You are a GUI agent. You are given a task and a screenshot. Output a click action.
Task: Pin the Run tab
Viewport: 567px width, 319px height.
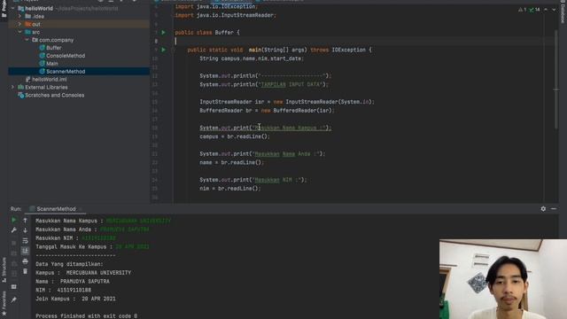[14, 300]
